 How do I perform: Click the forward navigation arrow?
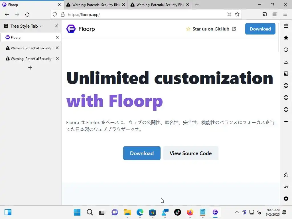click(17, 15)
